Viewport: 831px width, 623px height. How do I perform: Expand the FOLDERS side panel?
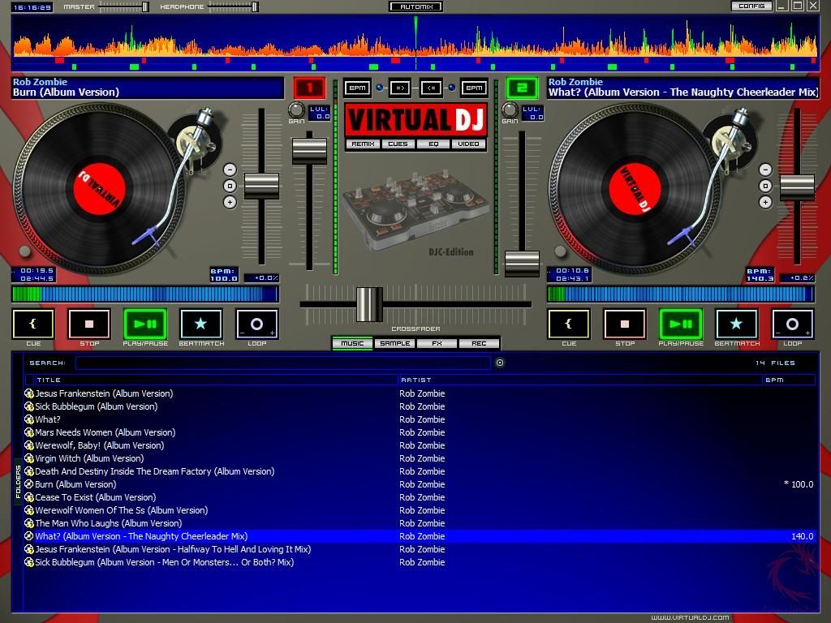coord(18,482)
